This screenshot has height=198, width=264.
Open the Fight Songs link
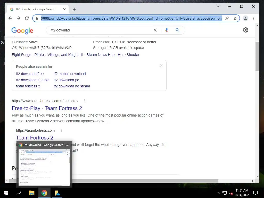point(22,55)
